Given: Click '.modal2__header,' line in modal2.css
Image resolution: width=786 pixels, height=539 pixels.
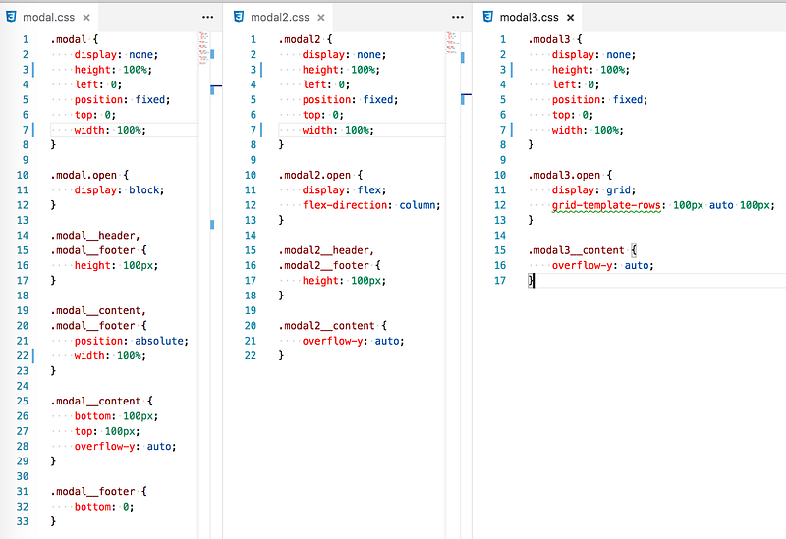Looking at the screenshot, I should [326, 250].
